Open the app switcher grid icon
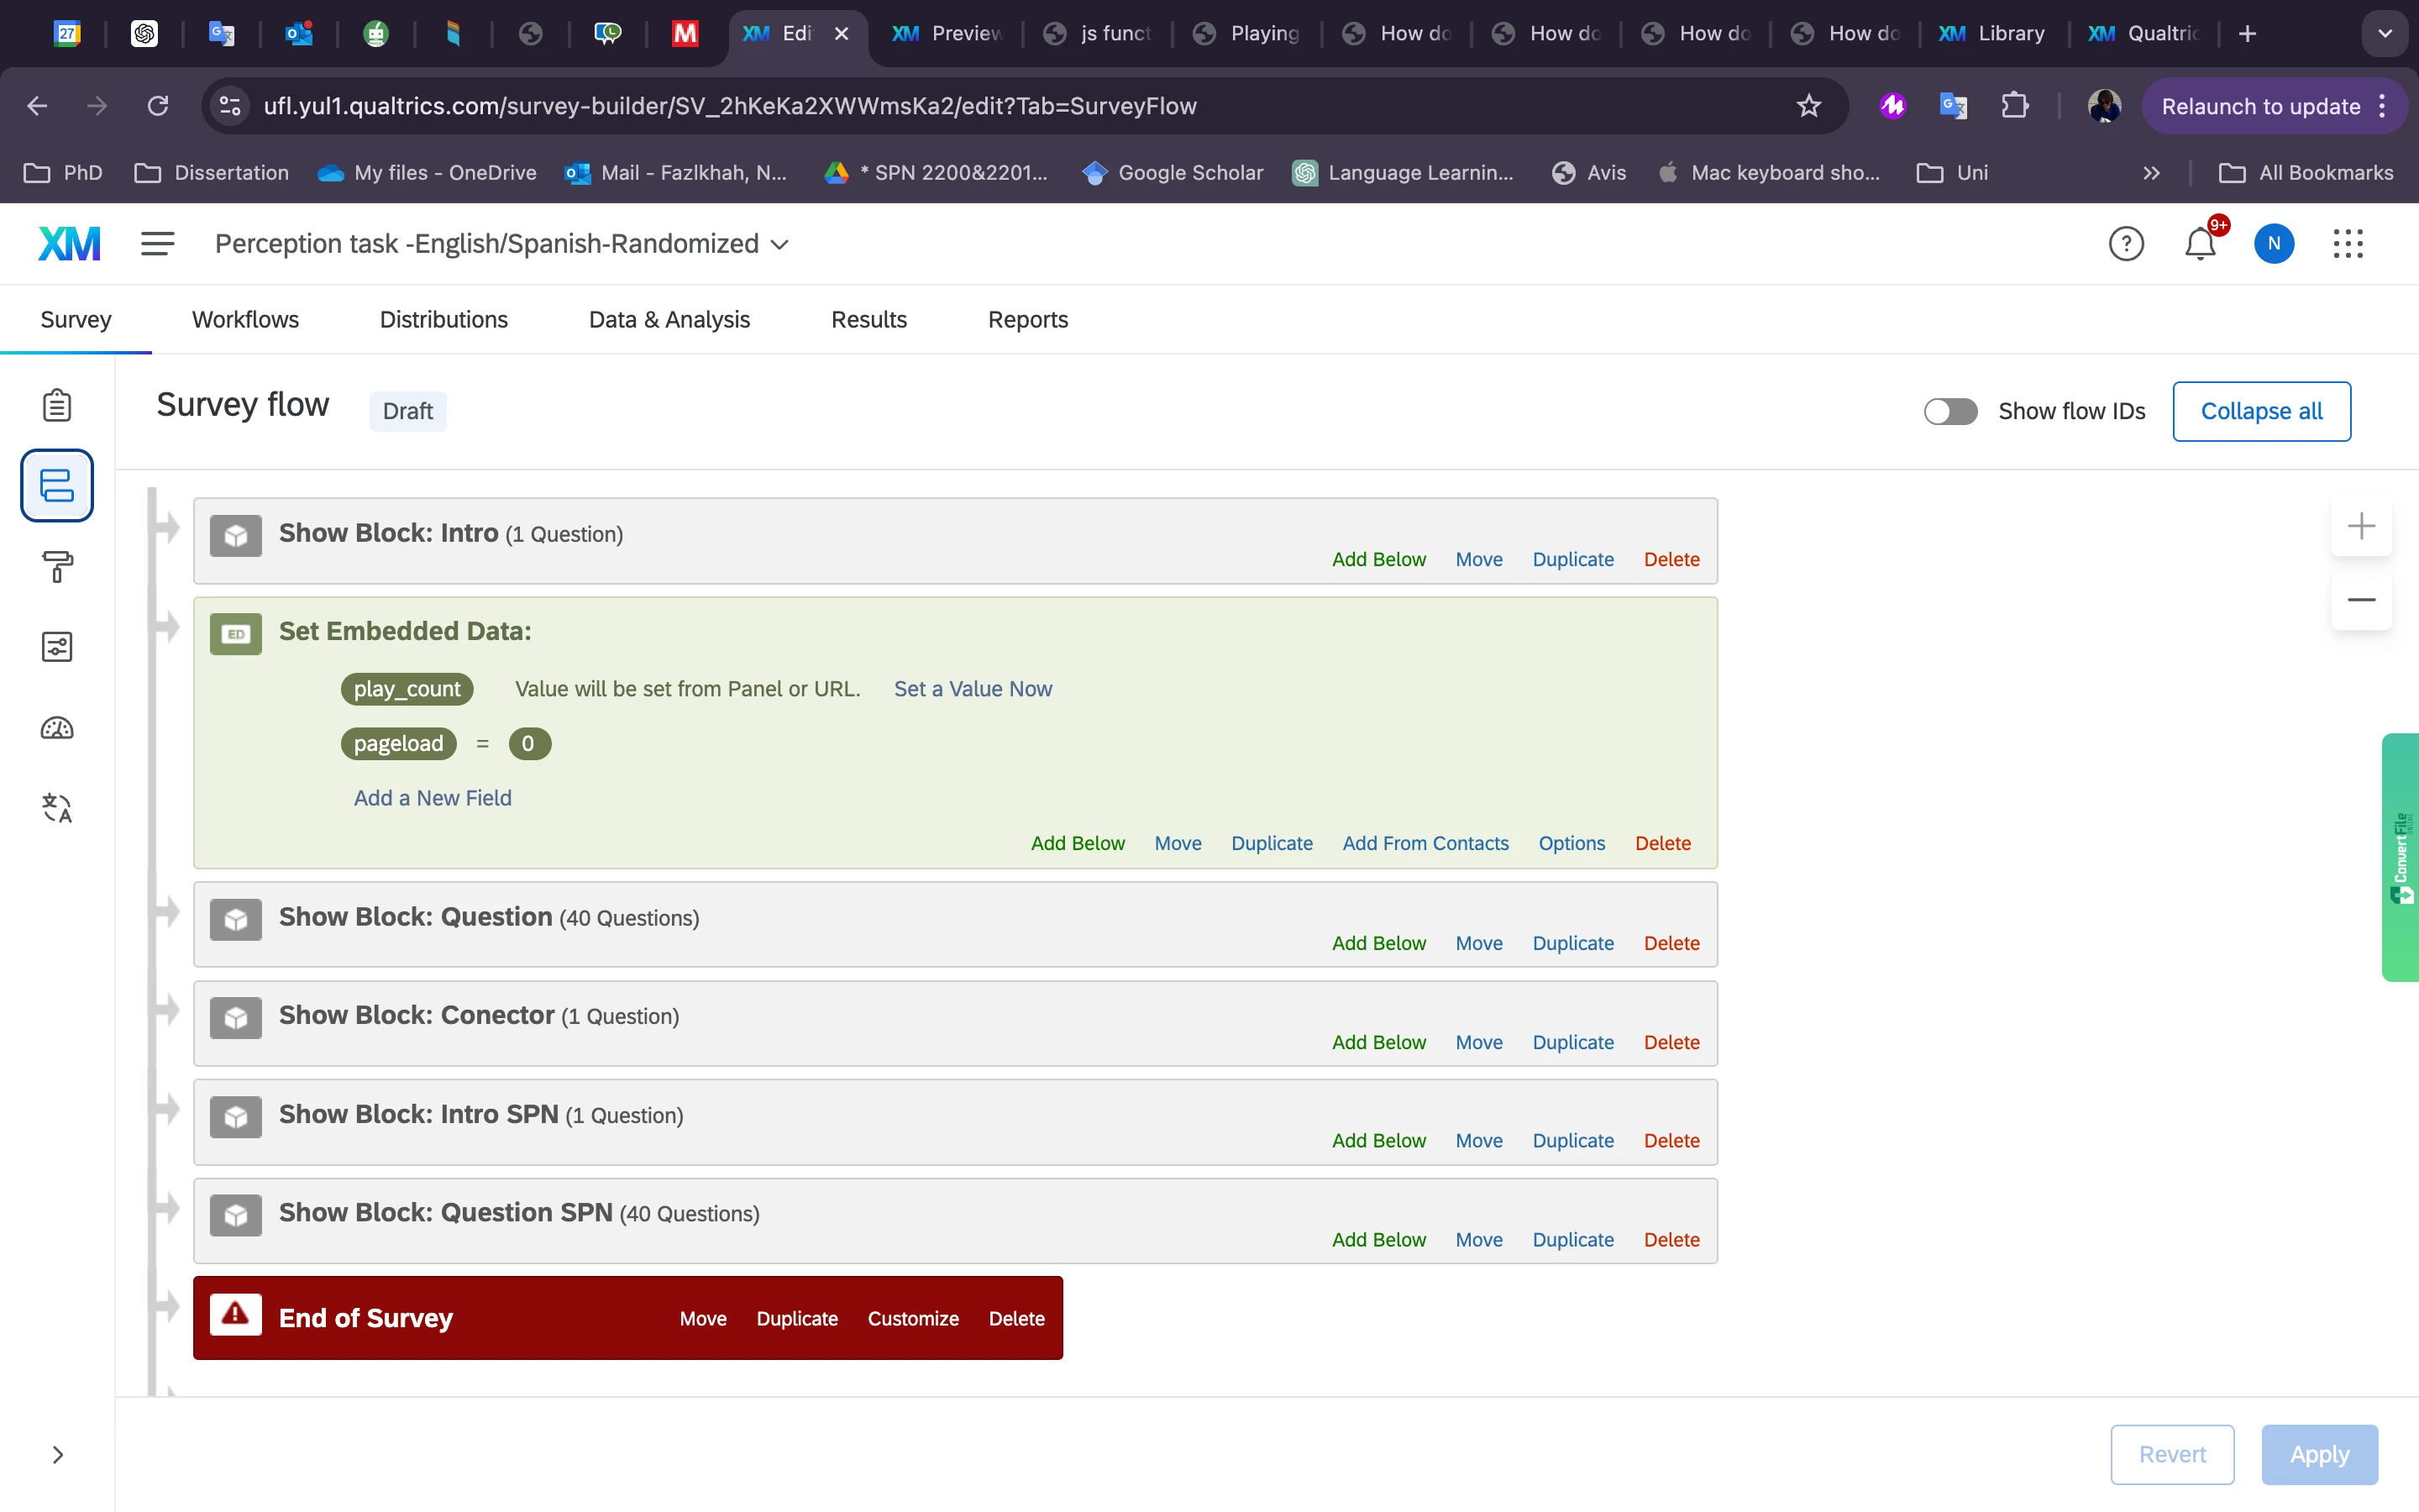 (x=2347, y=244)
